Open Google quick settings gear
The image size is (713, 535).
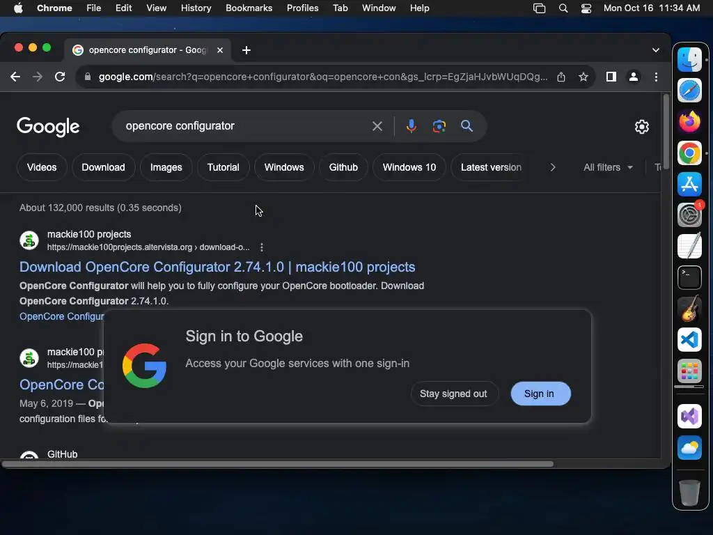point(641,127)
